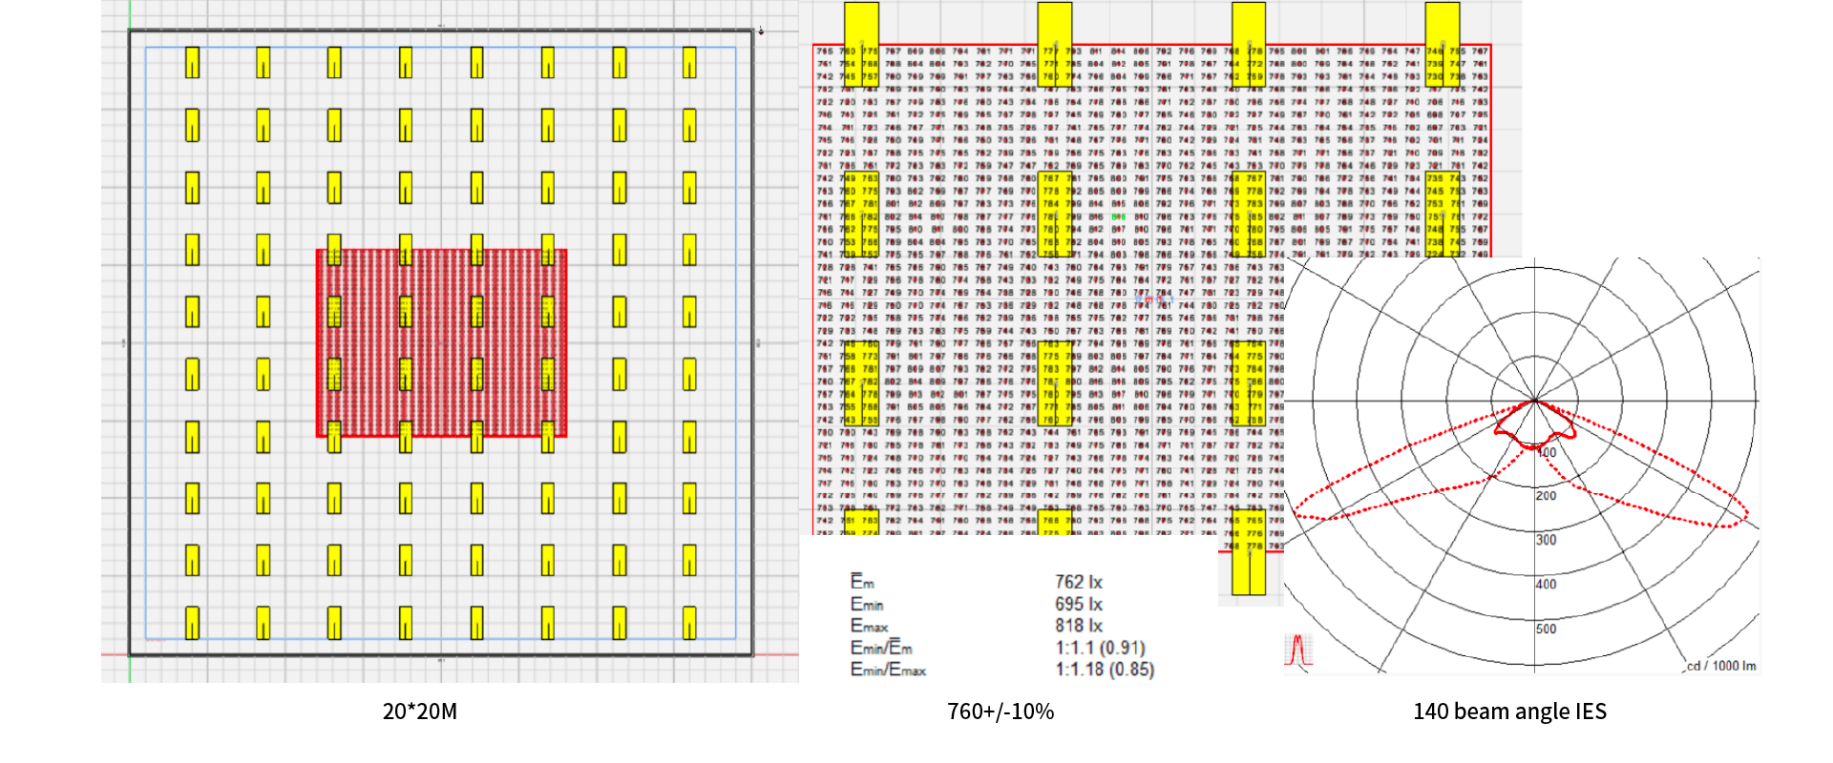Select the bottom-right luminaire in the floor plan
The height and width of the screenshot is (763, 1833).
coord(689,622)
